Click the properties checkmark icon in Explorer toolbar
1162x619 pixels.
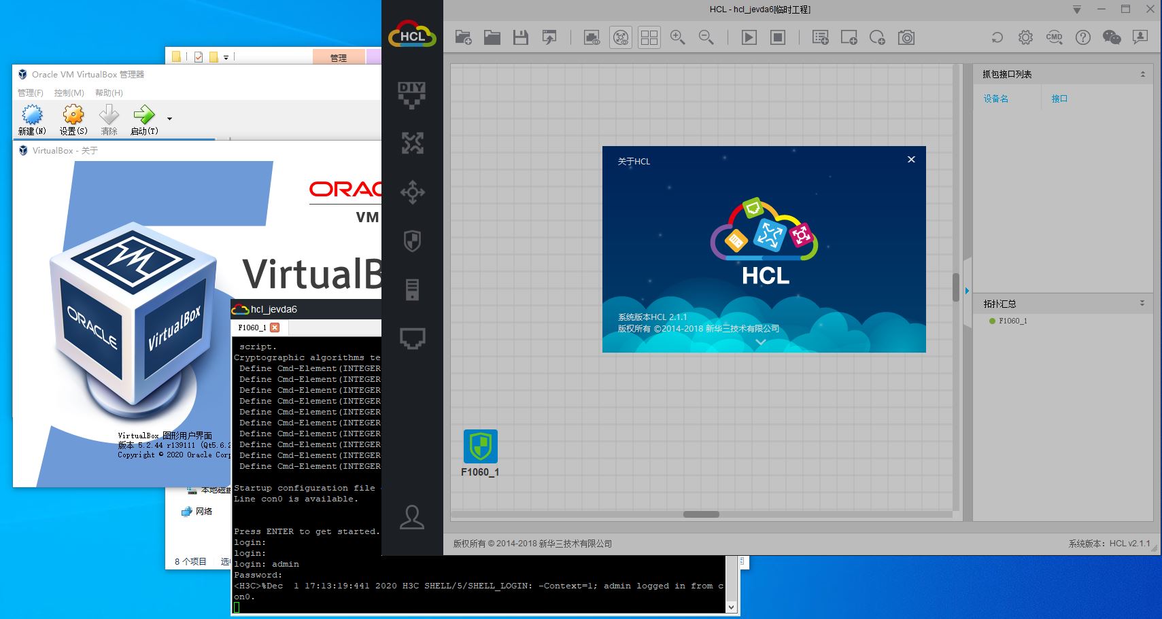click(199, 57)
